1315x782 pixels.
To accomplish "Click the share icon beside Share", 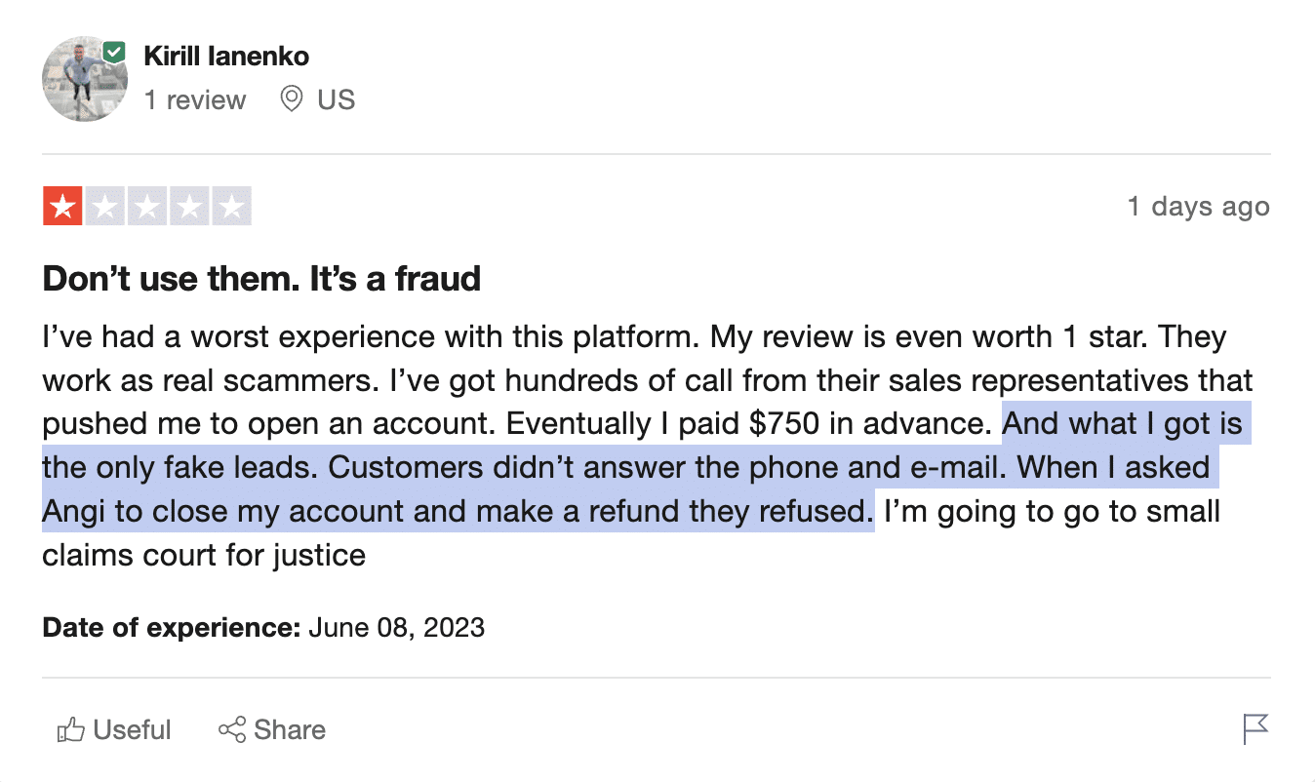I will 231,730.
